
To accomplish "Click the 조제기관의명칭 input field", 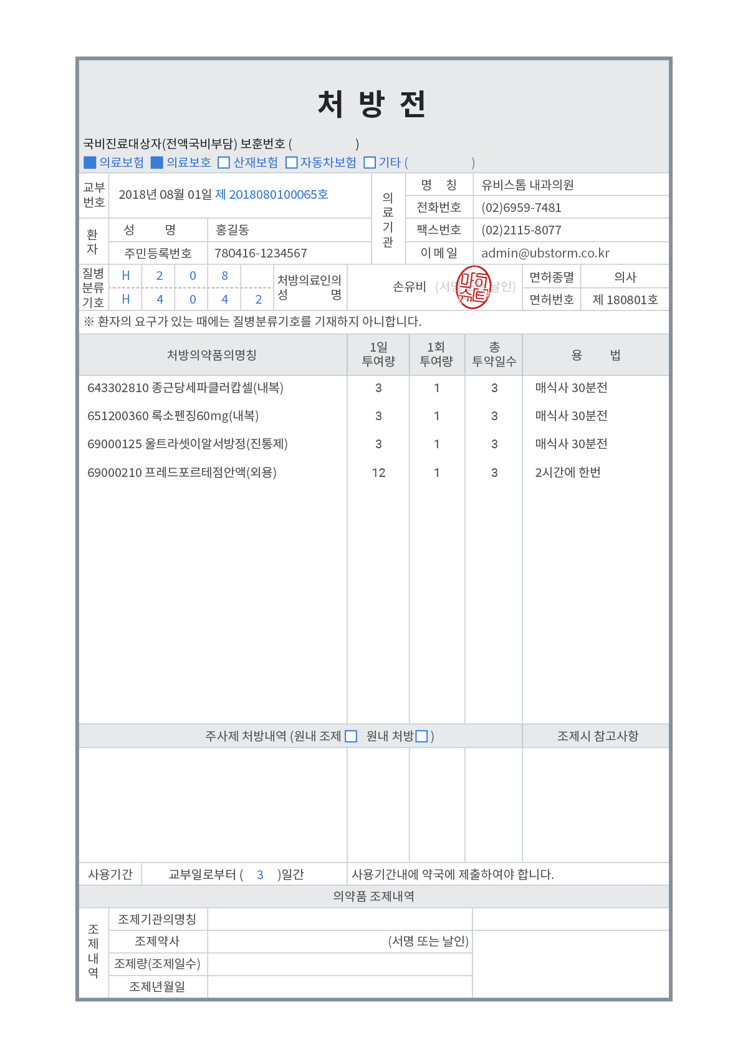I will [x=340, y=919].
